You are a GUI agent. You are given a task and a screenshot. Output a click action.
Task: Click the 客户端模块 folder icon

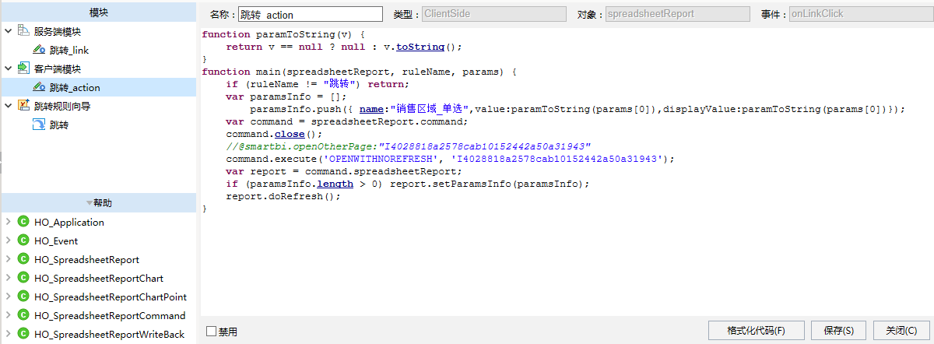click(23, 68)
